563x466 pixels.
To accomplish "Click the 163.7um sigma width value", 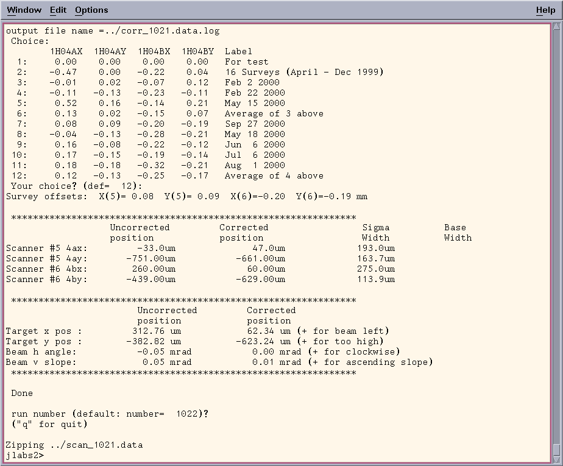I will pyautogui.click(x=375, y=259).
